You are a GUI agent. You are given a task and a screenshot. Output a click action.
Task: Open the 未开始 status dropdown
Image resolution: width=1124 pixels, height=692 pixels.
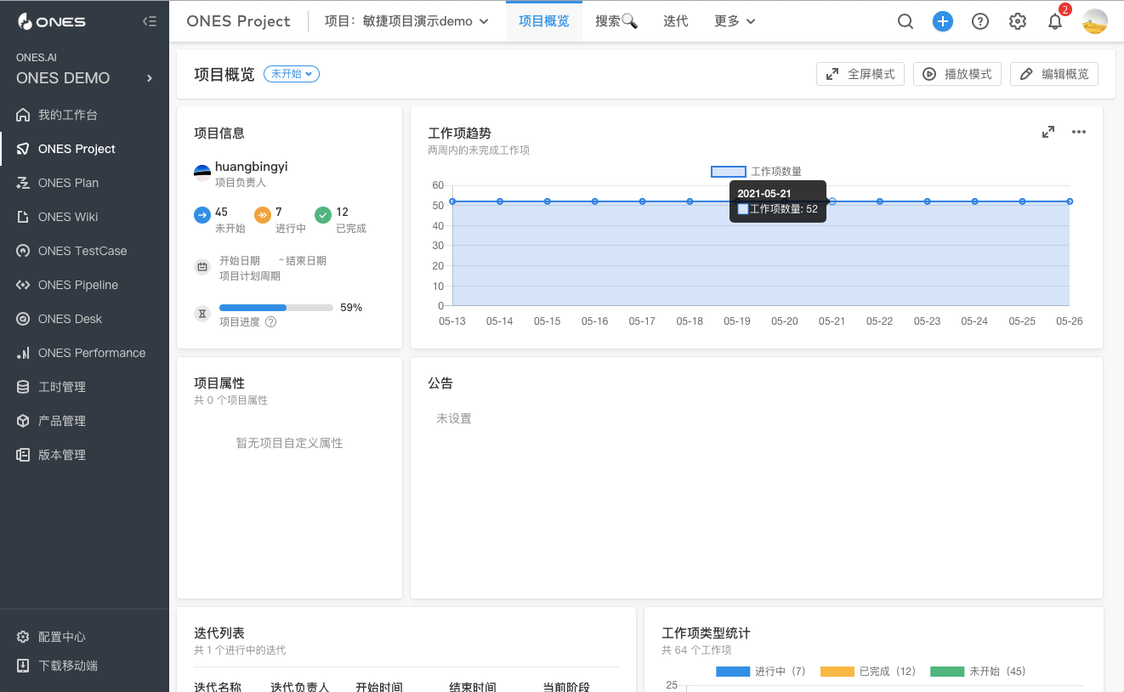point(291,74)
